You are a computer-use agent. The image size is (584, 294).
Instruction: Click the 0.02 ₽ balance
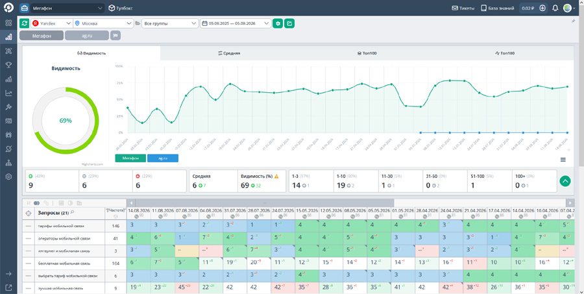(x=528, y=8)
